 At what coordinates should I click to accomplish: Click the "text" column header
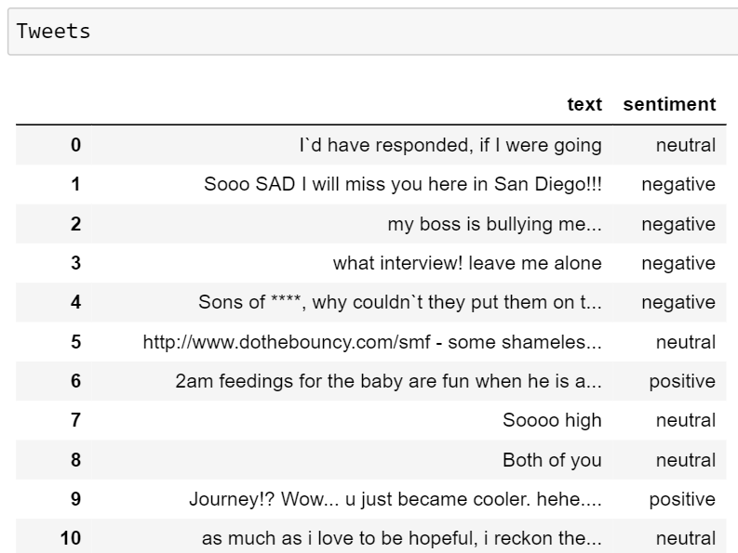(x=584, y=104)
